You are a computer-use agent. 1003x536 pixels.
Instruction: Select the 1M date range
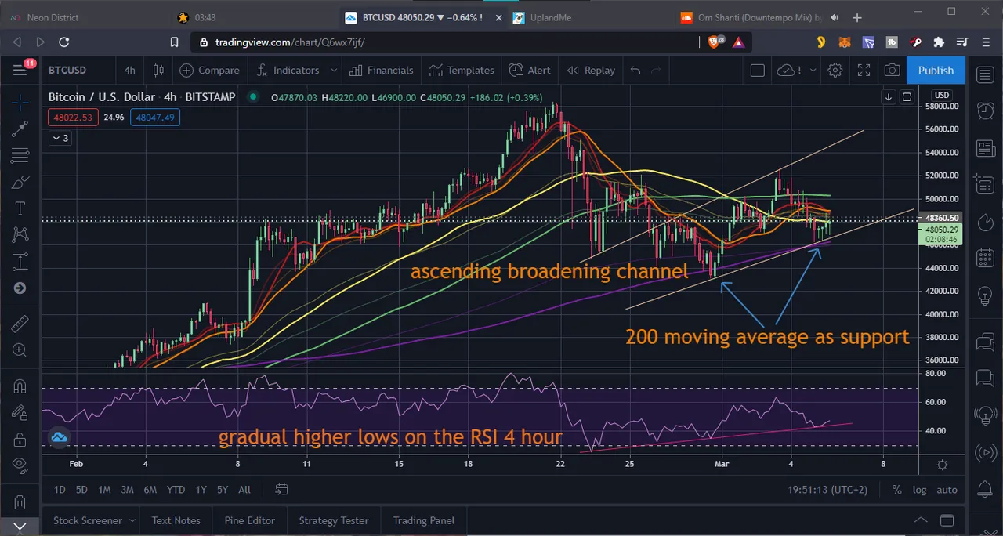click(104, 490)
